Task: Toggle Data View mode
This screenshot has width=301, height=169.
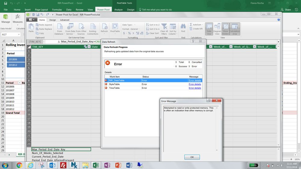Action: (209, 29)
